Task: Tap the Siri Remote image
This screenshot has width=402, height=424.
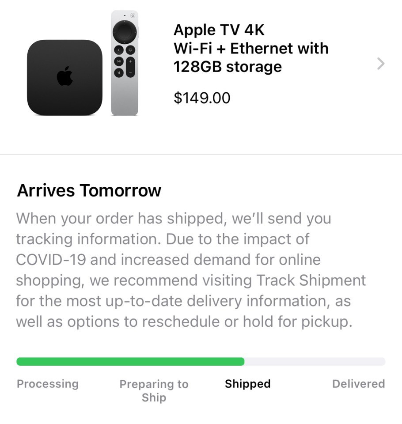Action: (125, 63)
